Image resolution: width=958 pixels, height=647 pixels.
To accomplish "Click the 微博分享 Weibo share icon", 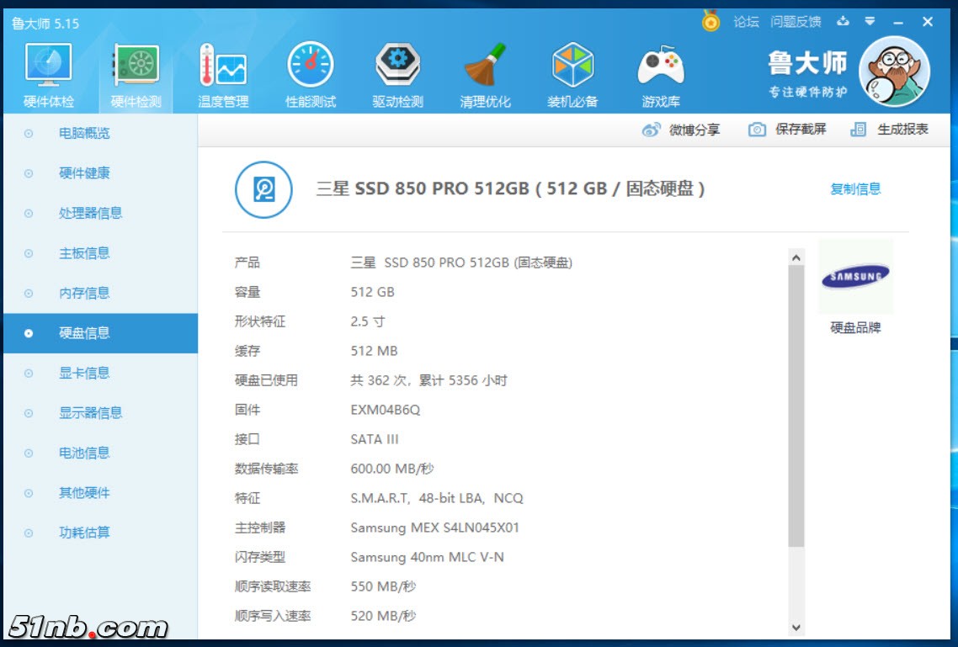I will pos(652,130).
